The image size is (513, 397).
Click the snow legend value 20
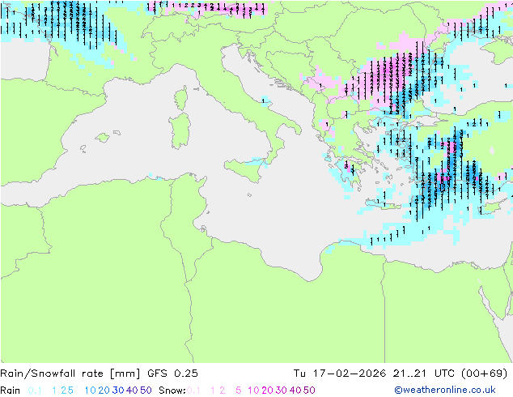coord(267,391)
